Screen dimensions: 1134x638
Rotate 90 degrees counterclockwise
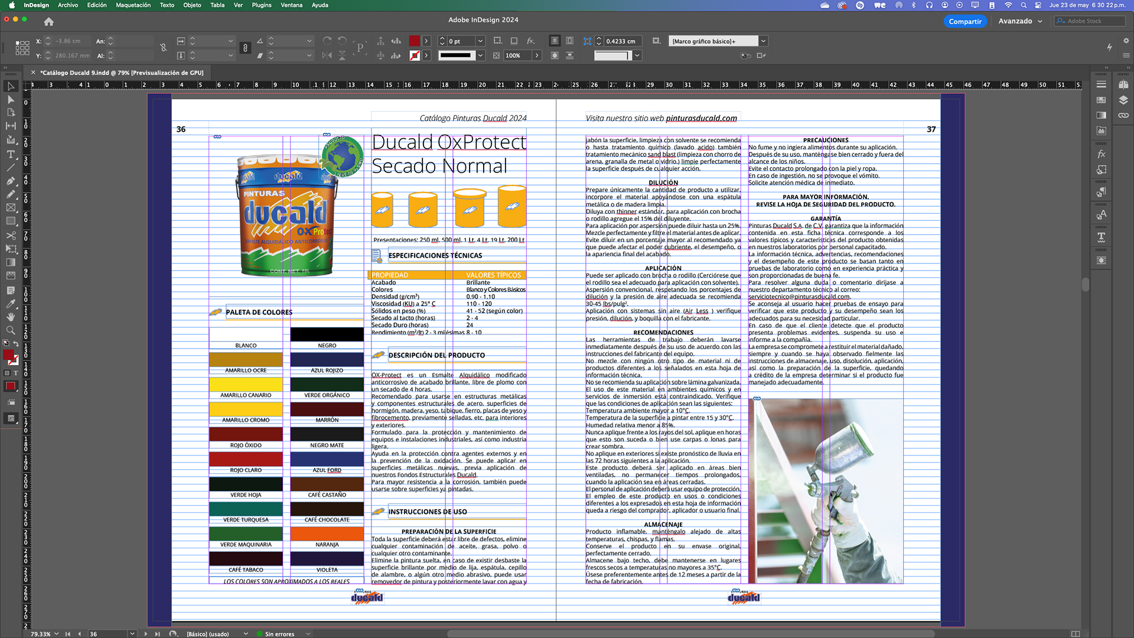coord(342,41)
